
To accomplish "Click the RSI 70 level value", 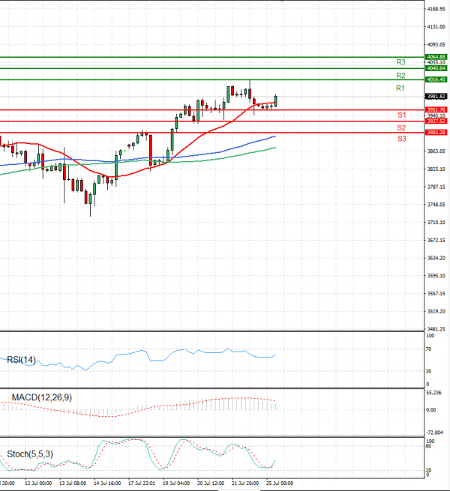I will (x=428, y=349).
